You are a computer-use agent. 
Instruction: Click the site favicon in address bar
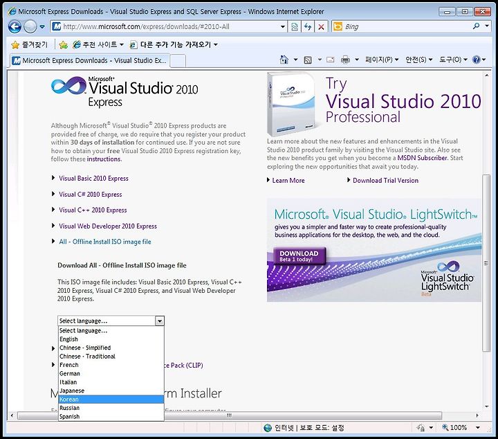56,27
